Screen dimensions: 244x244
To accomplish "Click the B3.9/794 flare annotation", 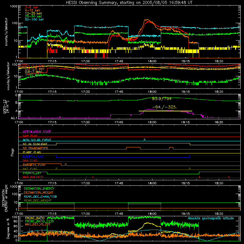I will click(x=162, y=99).
